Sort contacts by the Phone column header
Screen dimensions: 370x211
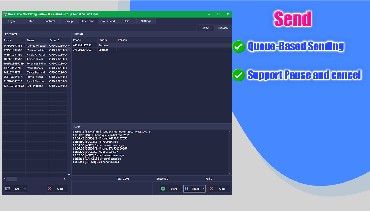coord(14,40)
